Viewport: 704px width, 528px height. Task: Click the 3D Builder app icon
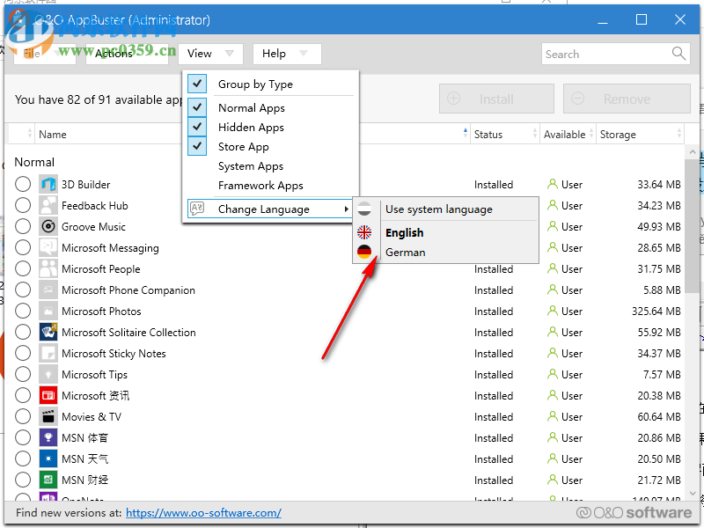click(48, 185)
